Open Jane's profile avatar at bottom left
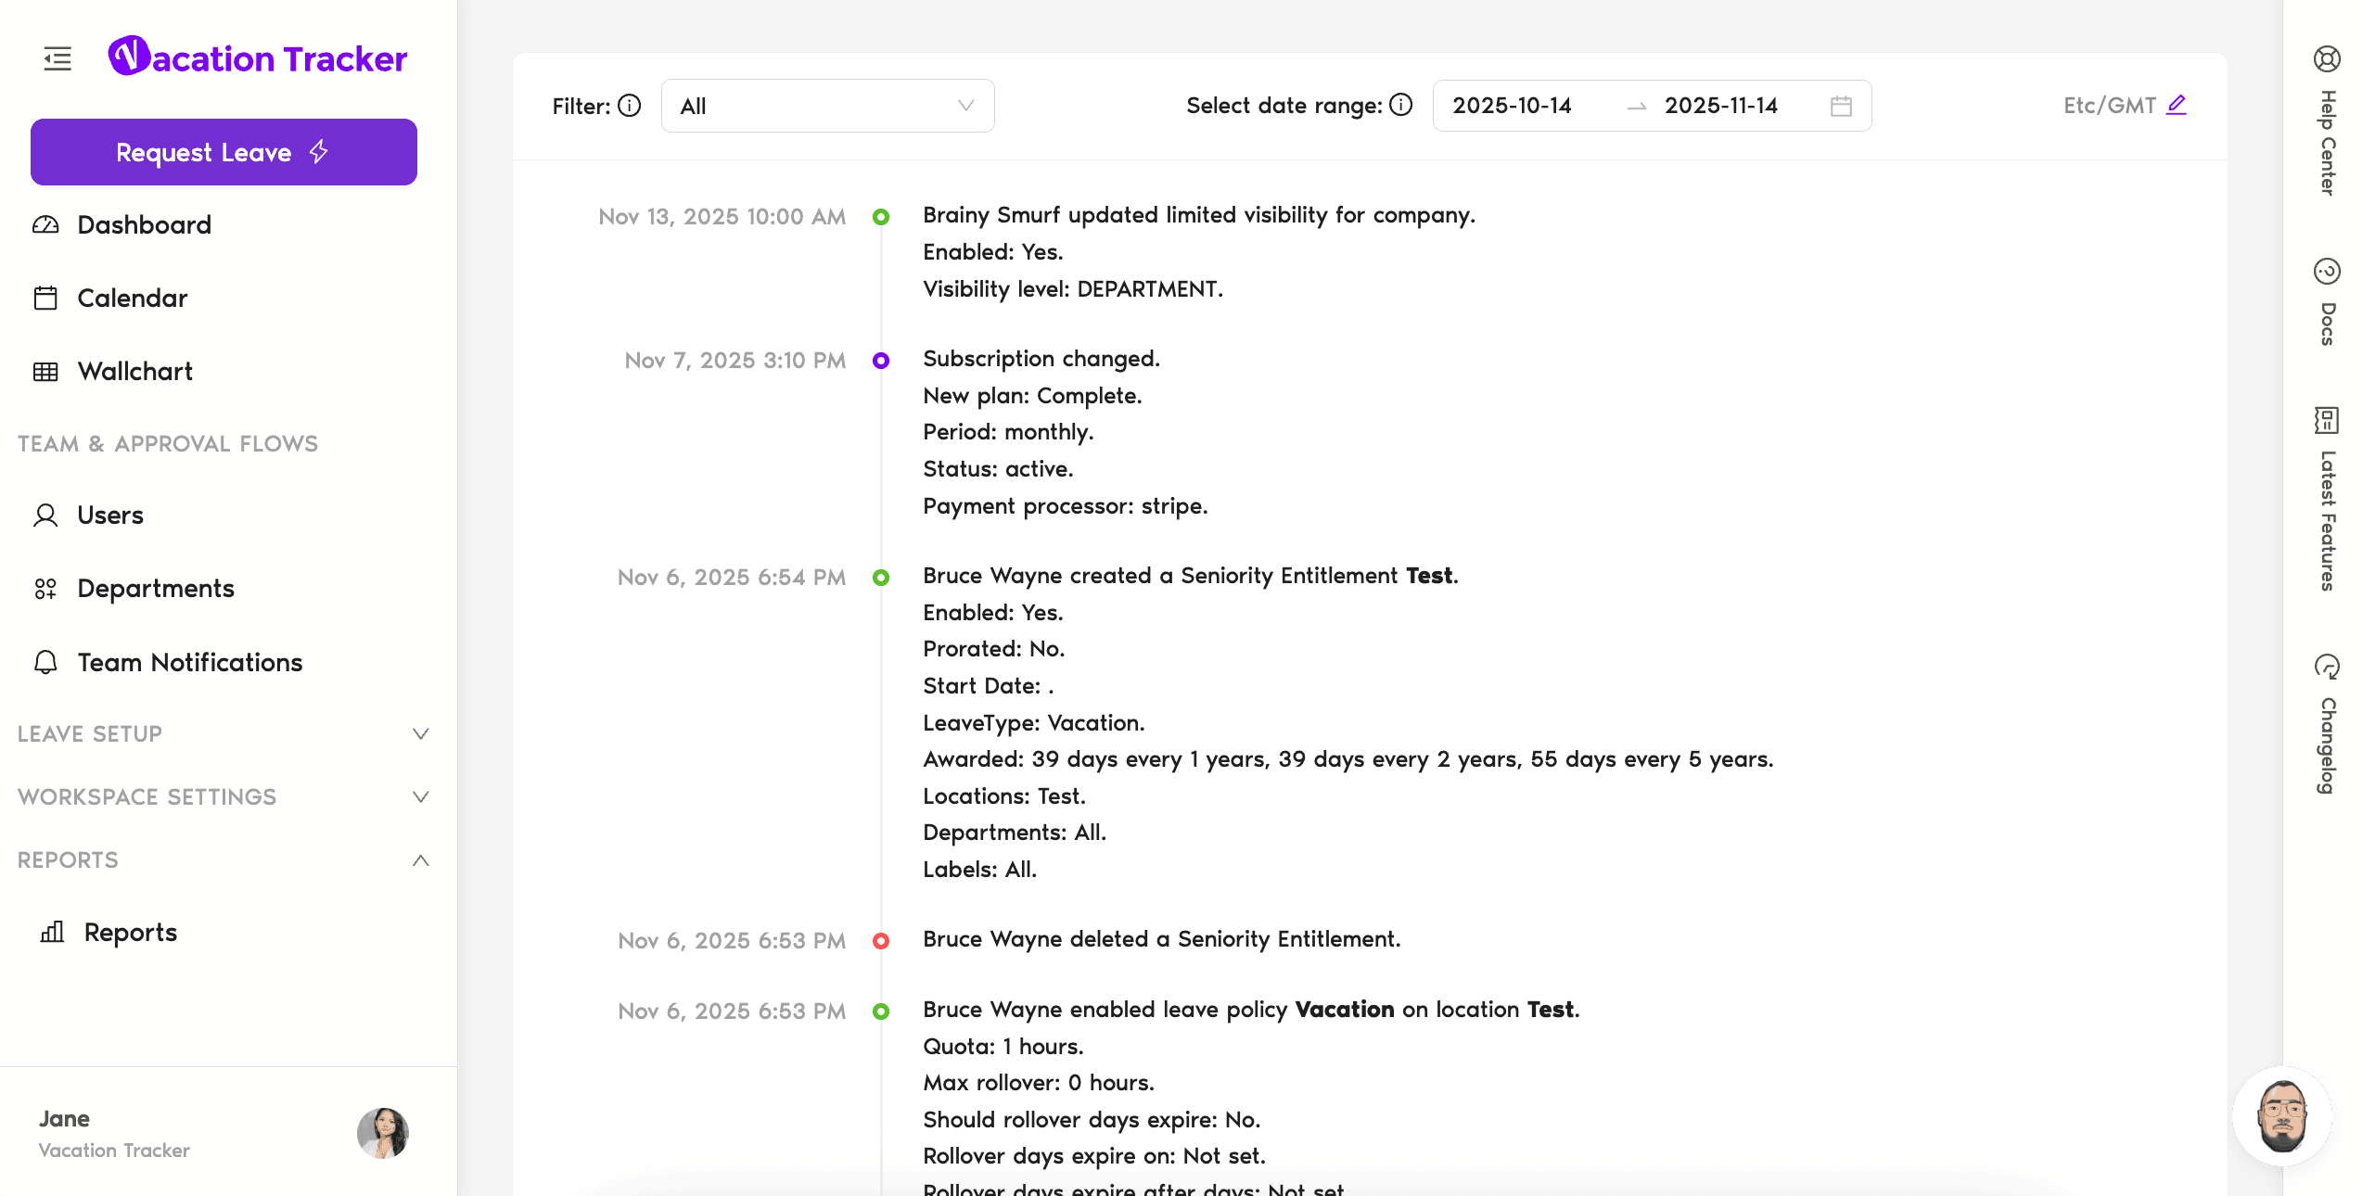Image resolution: width=2363 pixels, height=1196 pixels. tap(382, 1133)
